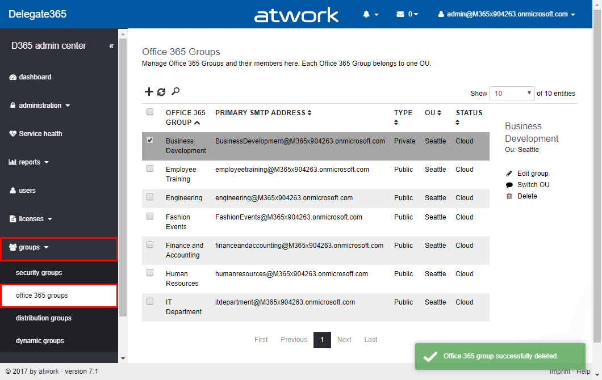The image size is (602, 380).
Task: Click the groups people icon
Action: [12, 247]
